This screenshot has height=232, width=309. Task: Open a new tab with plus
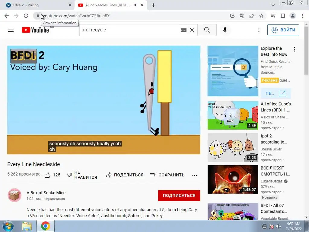[x=154, y=5]
